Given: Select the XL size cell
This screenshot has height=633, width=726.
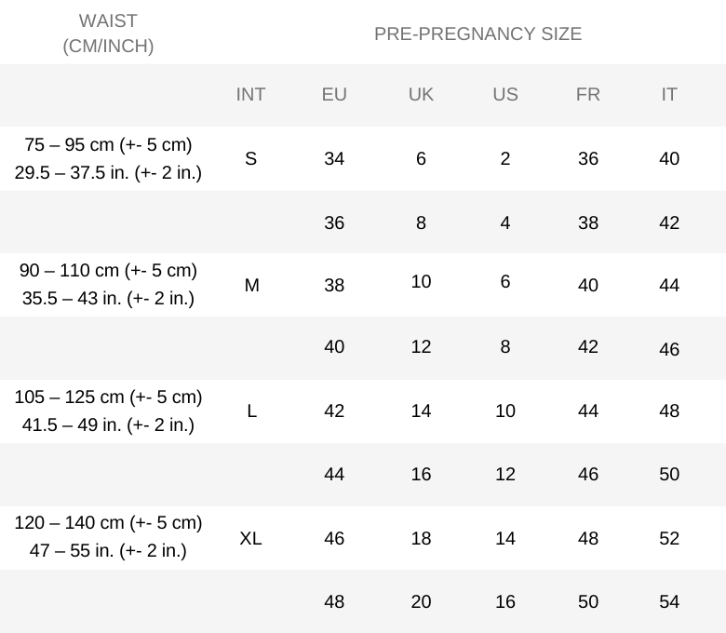Looking at the screenshot, I should [x=250, y=538].
